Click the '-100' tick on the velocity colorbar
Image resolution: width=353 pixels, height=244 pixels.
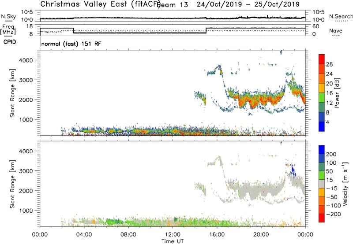(x=334, y=205)
